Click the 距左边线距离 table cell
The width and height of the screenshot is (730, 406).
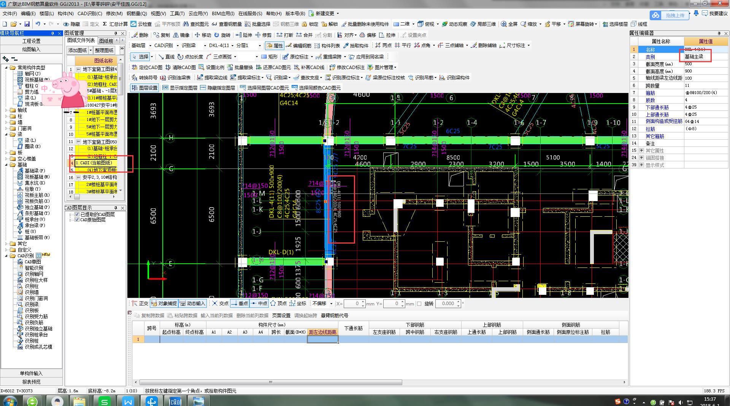click(x=322, y=339)
